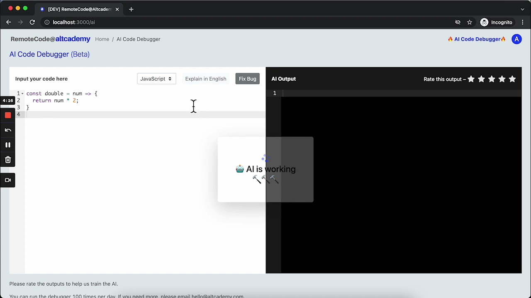Viewport: 531px width, 298px height.
Task: Discard recording with the trash icon
Action: (8, 160)
